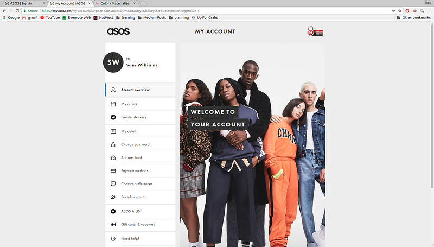The image size is (434, 247).
Task: Expand the Other bookmarks folder
Action: [414, 17]
